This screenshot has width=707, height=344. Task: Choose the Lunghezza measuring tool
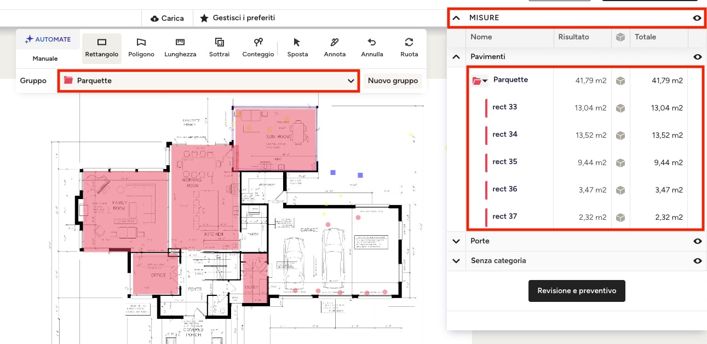click(x=180, y=48)
